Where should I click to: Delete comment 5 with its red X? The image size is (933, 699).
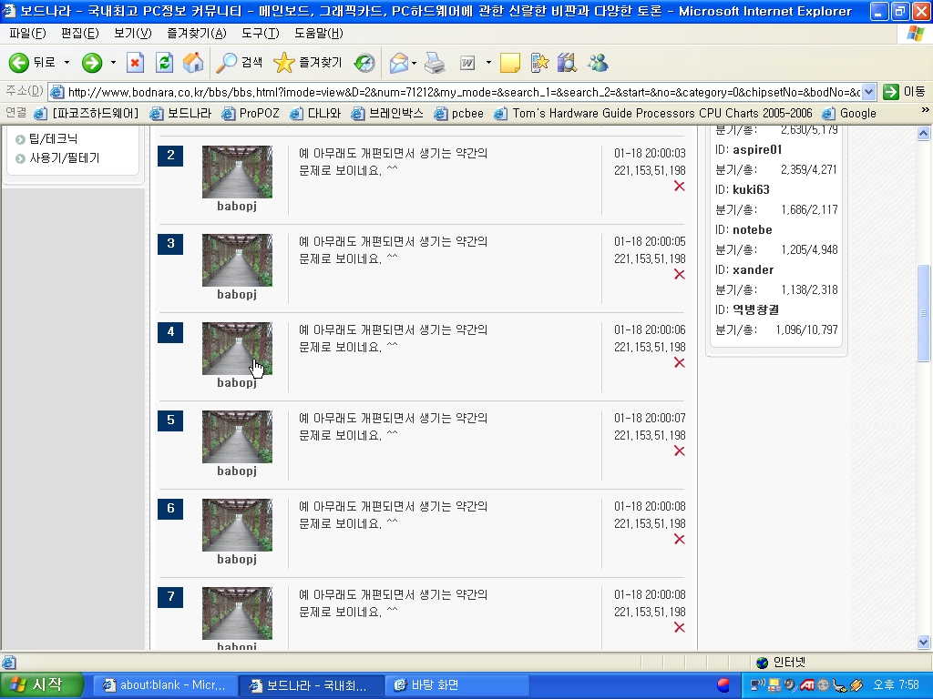click(679, 451)
